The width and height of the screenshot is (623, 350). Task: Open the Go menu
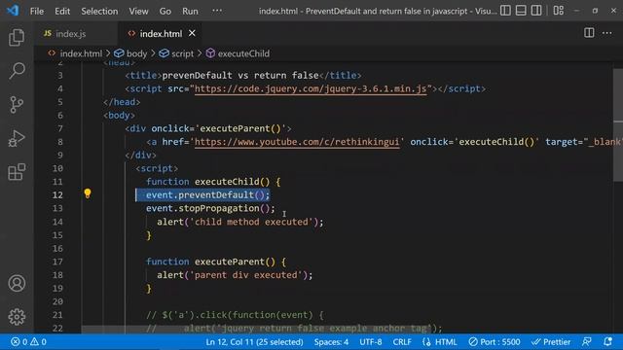[x=165, y=11]
